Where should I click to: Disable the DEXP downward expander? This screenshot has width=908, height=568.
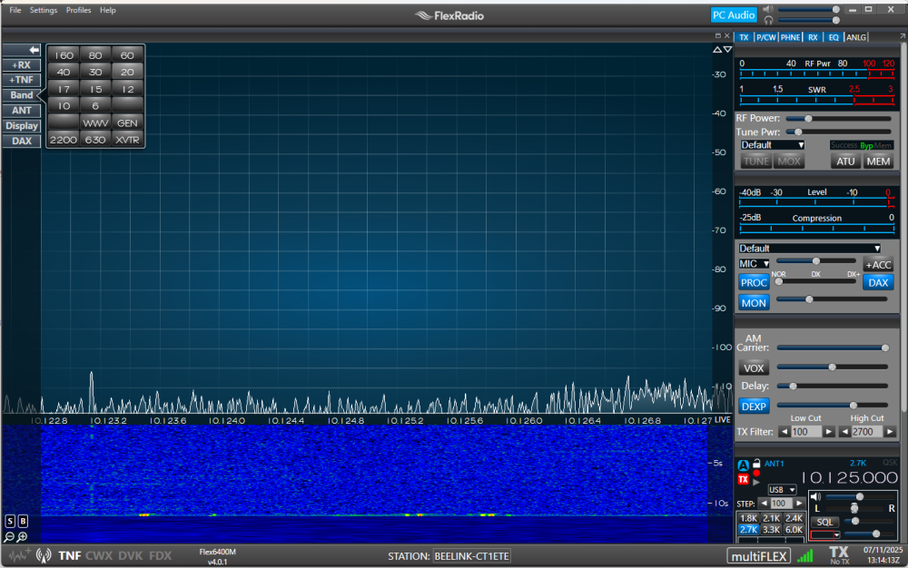click(x=754, y=406)
